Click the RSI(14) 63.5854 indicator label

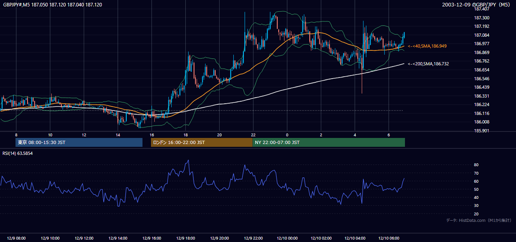[18, 153]
